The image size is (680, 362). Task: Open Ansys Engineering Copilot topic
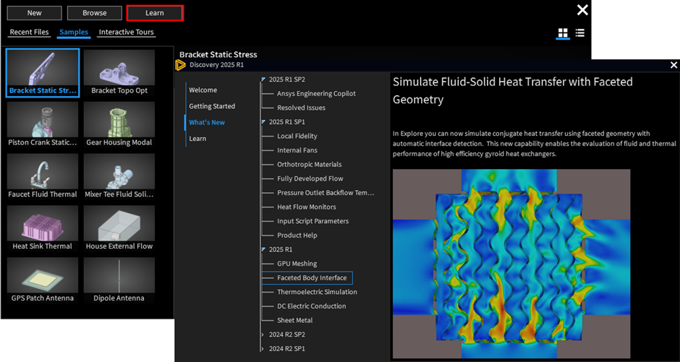click(x=316, y=93)
